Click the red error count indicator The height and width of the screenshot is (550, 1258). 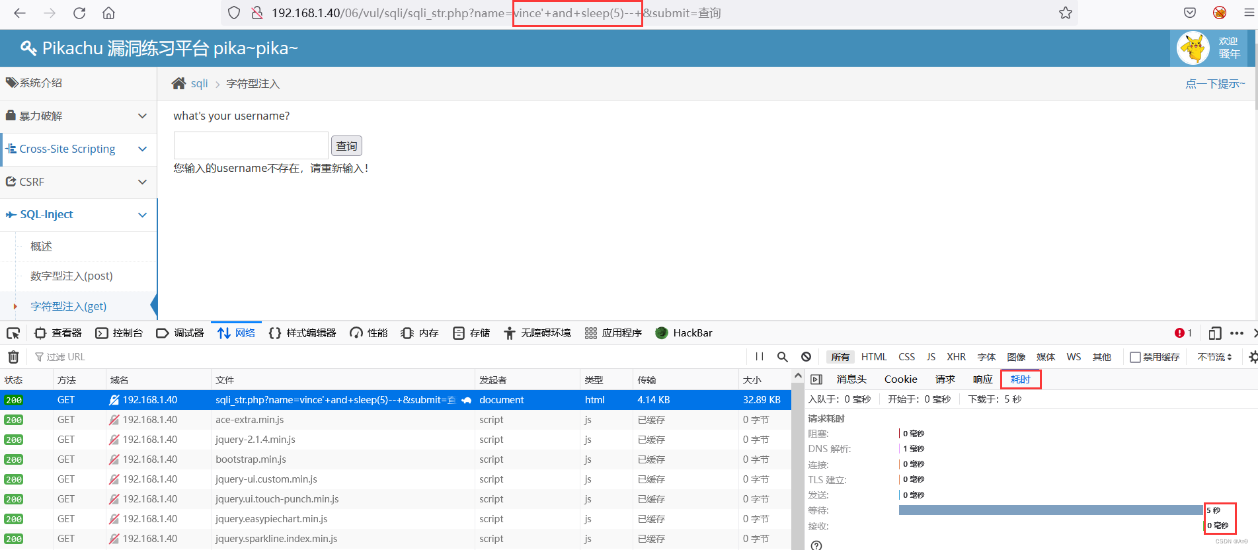(x=1183, y=333)
